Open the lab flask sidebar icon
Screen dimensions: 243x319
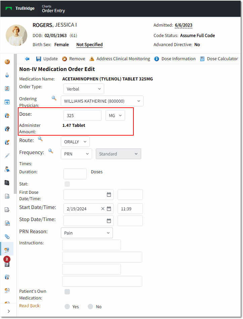click(7, 75)
